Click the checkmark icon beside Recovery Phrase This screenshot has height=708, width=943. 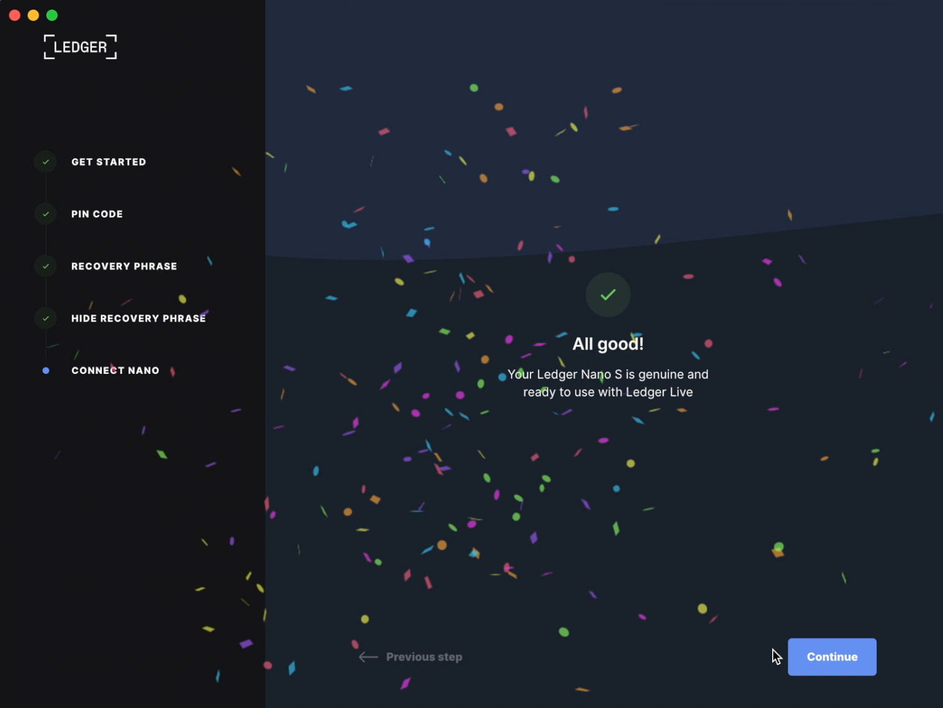pos(45,266)
